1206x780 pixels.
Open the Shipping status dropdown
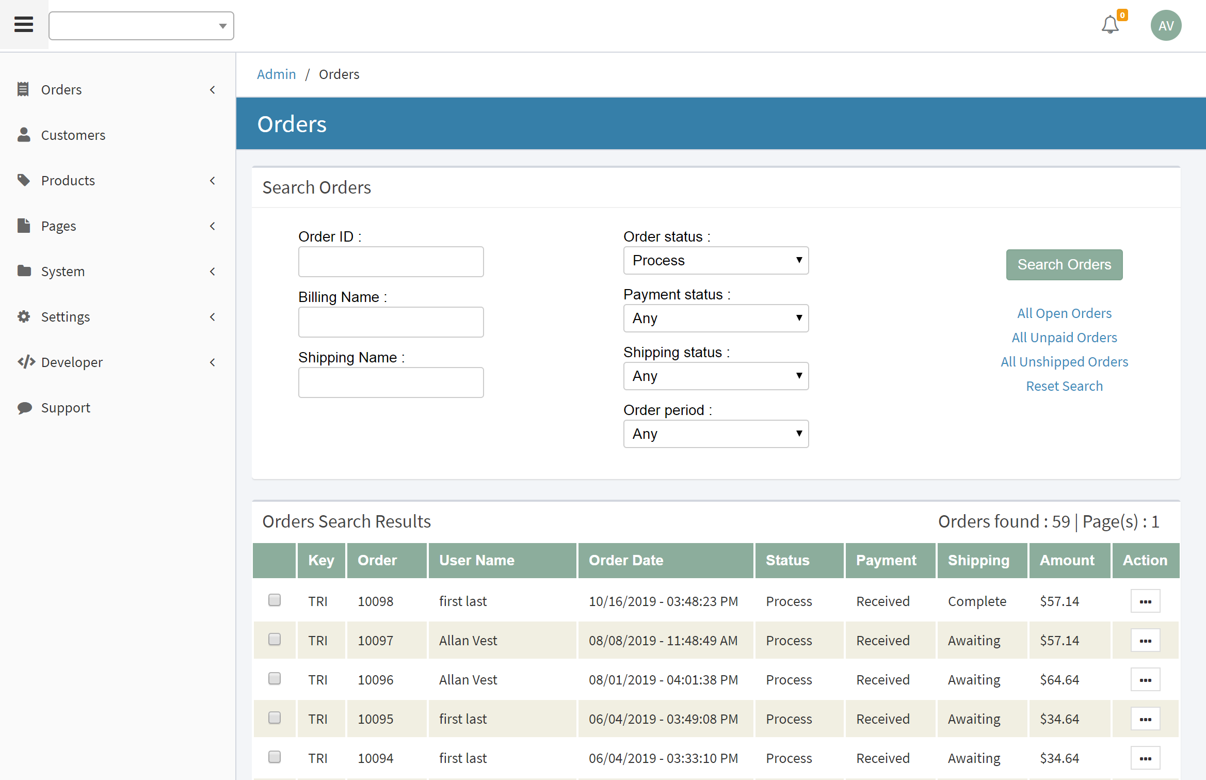pyautogui.click(x=716, y=376)
